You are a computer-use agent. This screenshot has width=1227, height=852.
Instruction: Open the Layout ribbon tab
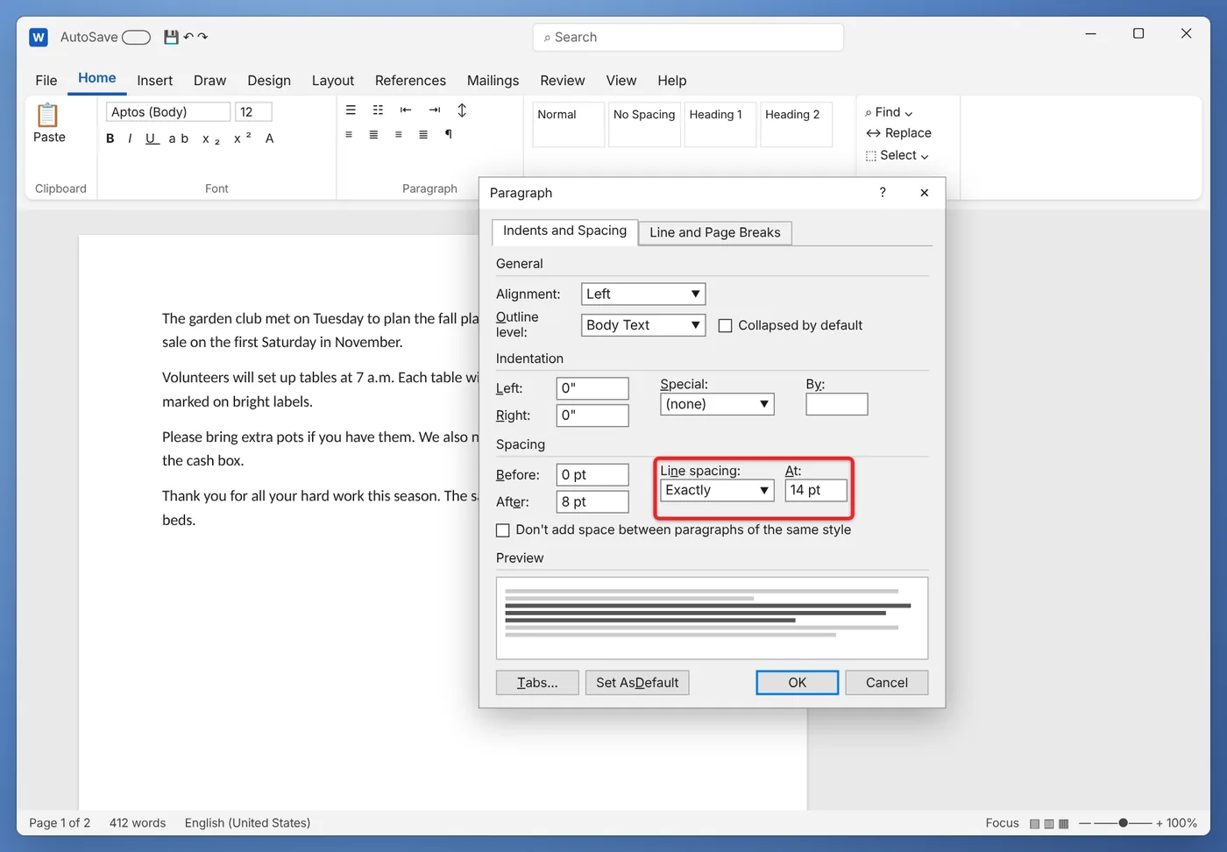333,81
